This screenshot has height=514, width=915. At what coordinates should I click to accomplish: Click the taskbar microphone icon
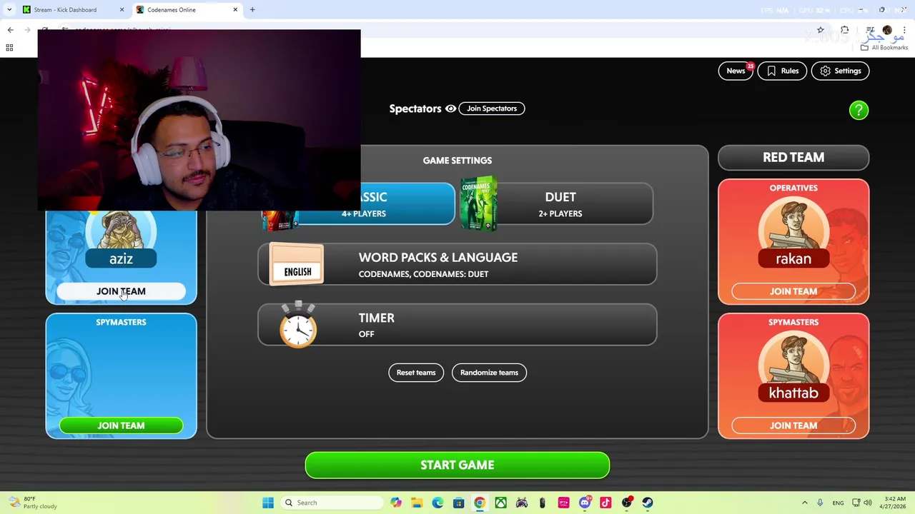[820, 503]
